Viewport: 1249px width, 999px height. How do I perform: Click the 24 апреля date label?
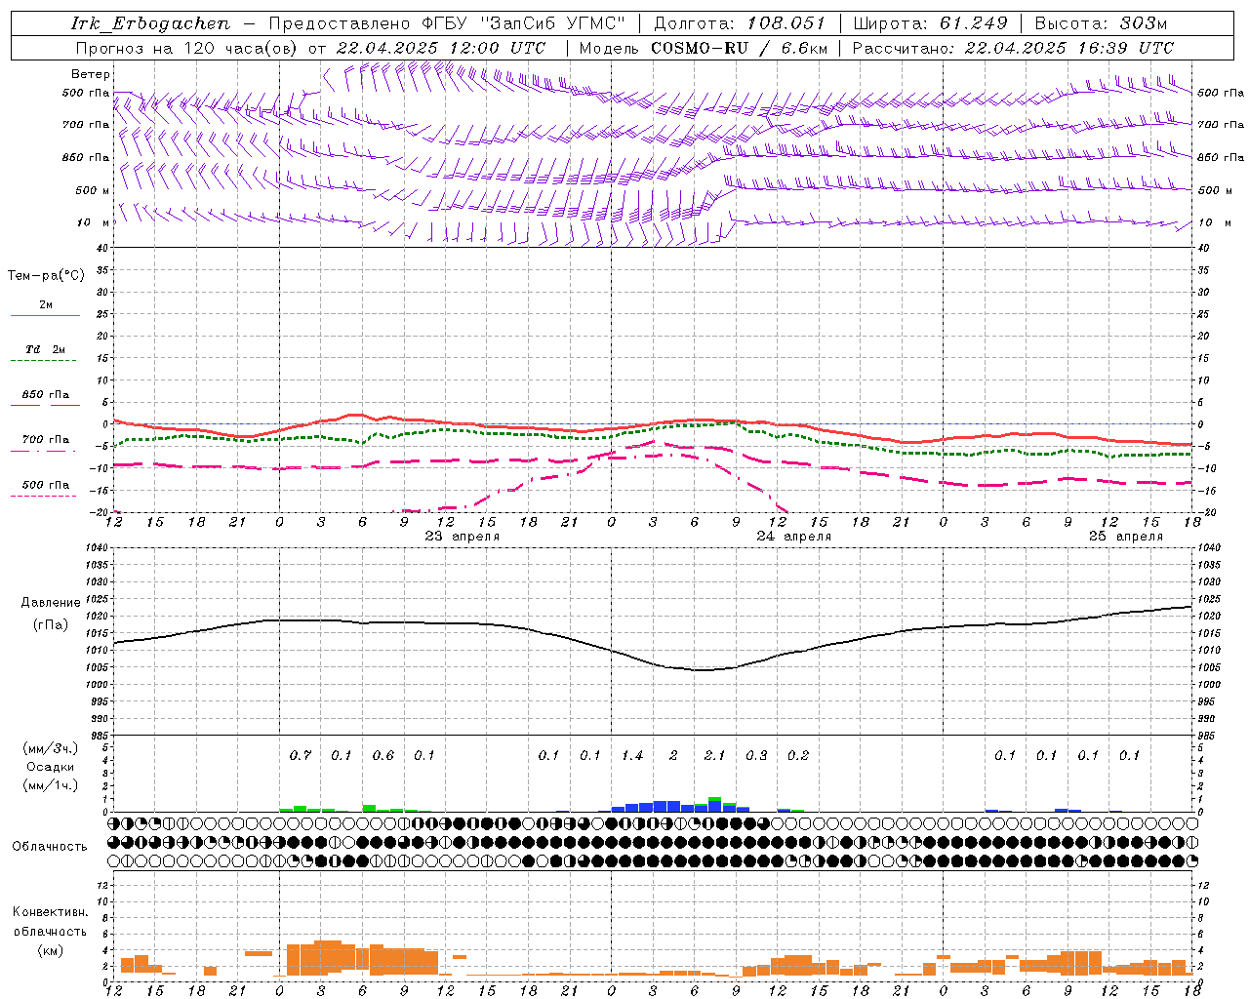(x=793, y=537)
